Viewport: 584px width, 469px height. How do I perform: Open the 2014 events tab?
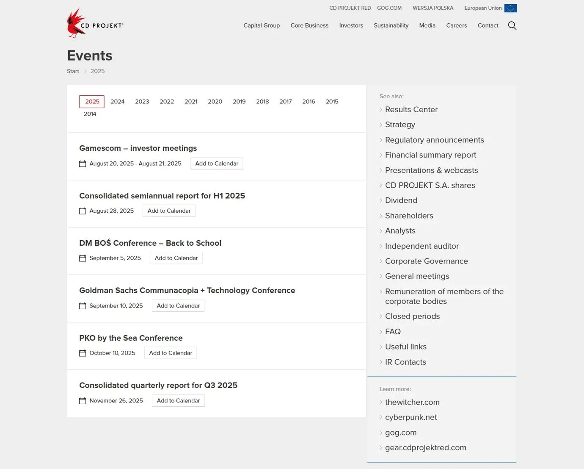[x=90, y=114]
